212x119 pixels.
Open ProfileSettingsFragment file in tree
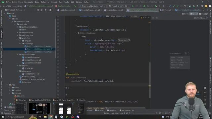click(x=38, y=46)
